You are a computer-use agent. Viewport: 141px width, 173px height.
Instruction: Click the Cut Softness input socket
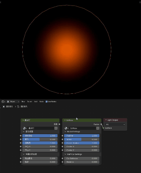pos(62,158)
